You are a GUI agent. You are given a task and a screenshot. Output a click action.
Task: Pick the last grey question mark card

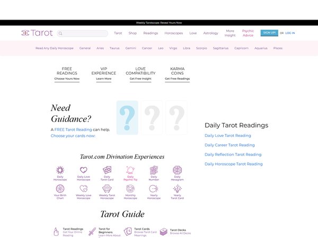[176, 117]
